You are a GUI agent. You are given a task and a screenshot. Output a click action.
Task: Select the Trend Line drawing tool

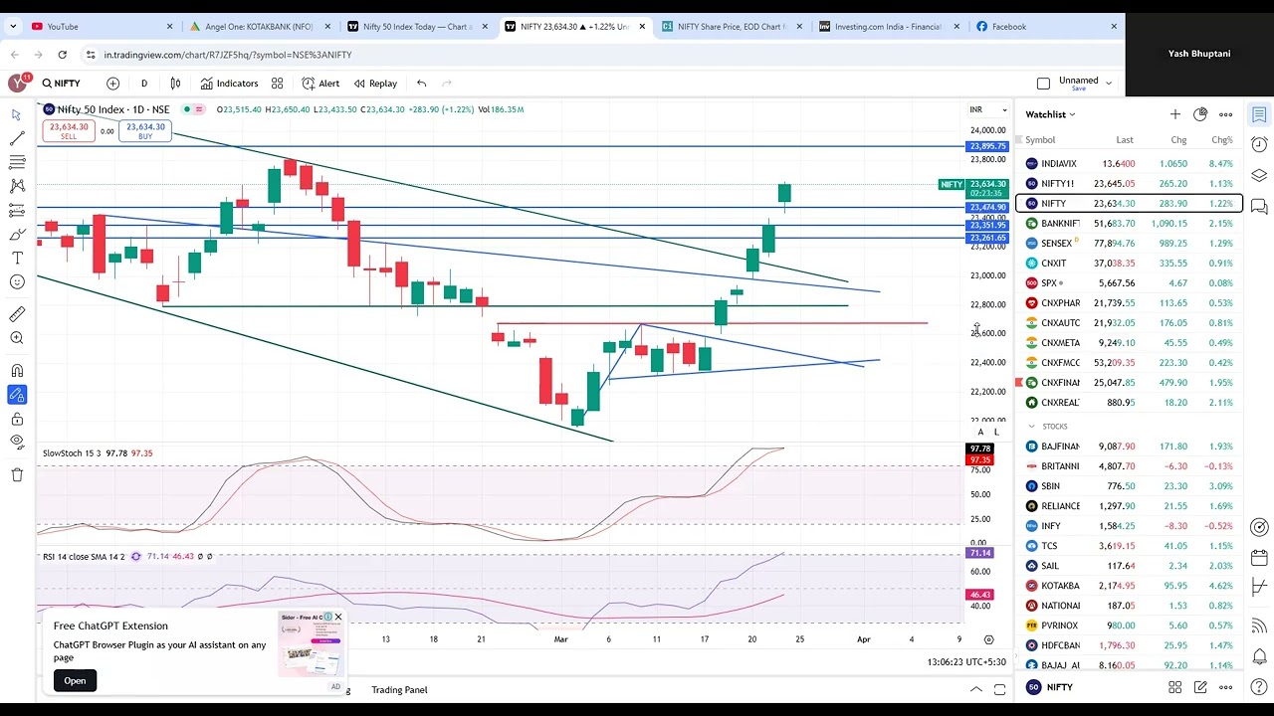click(x=17, y=139)
